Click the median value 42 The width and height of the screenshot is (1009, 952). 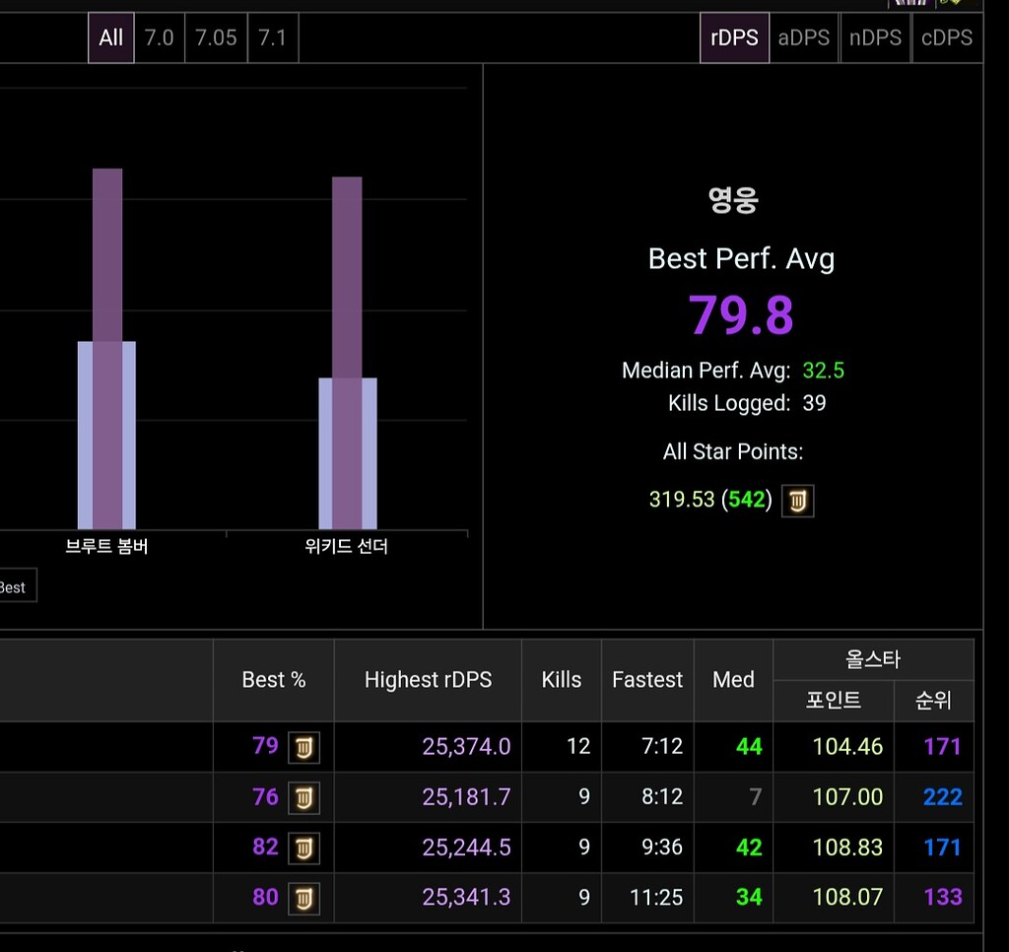tap(749, 848)
